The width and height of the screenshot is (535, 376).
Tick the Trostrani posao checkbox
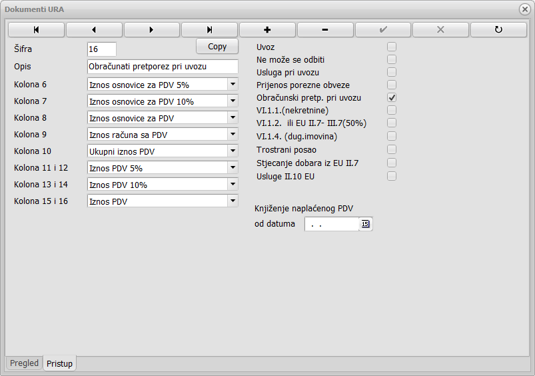click(392, 149)
